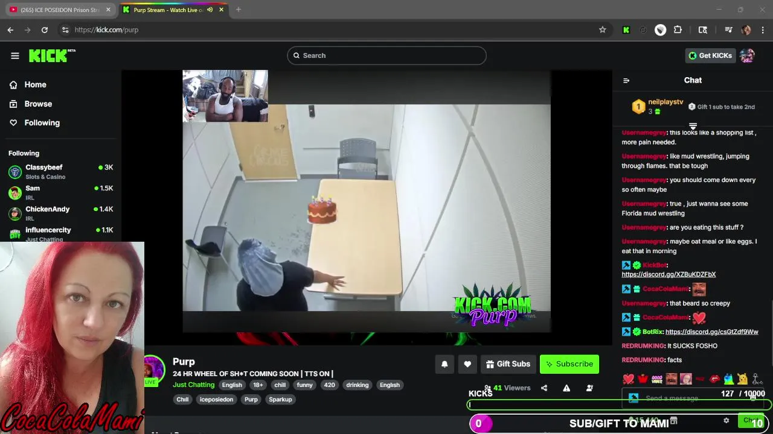Screen dimensions: 773x434
Task: Click the Kick logo
Action: click(52, 55)
